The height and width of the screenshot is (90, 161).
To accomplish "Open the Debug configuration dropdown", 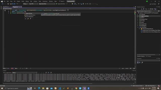I will (x=26, y=4).
